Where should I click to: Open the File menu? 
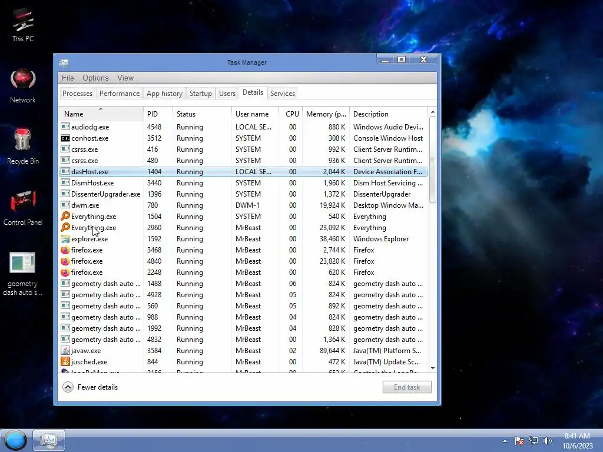68,78
